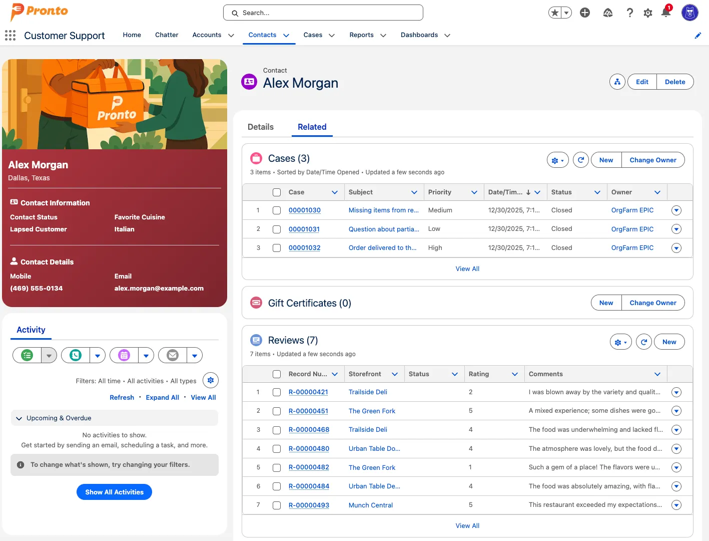Check the box for review R-00000451
The image size is (709, 541).
[x=277, y=411]
